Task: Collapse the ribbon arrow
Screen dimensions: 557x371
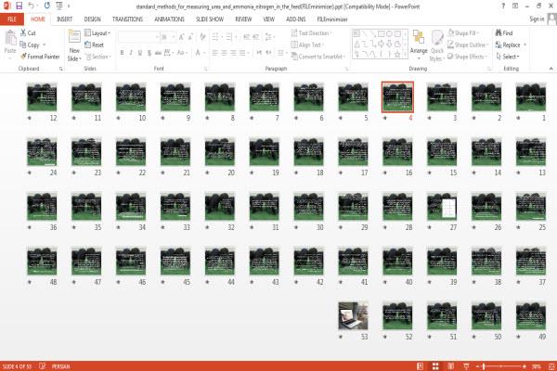Action: [x=551, y=69]
